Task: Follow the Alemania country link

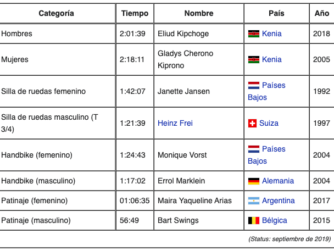Action: click(278, 181)
